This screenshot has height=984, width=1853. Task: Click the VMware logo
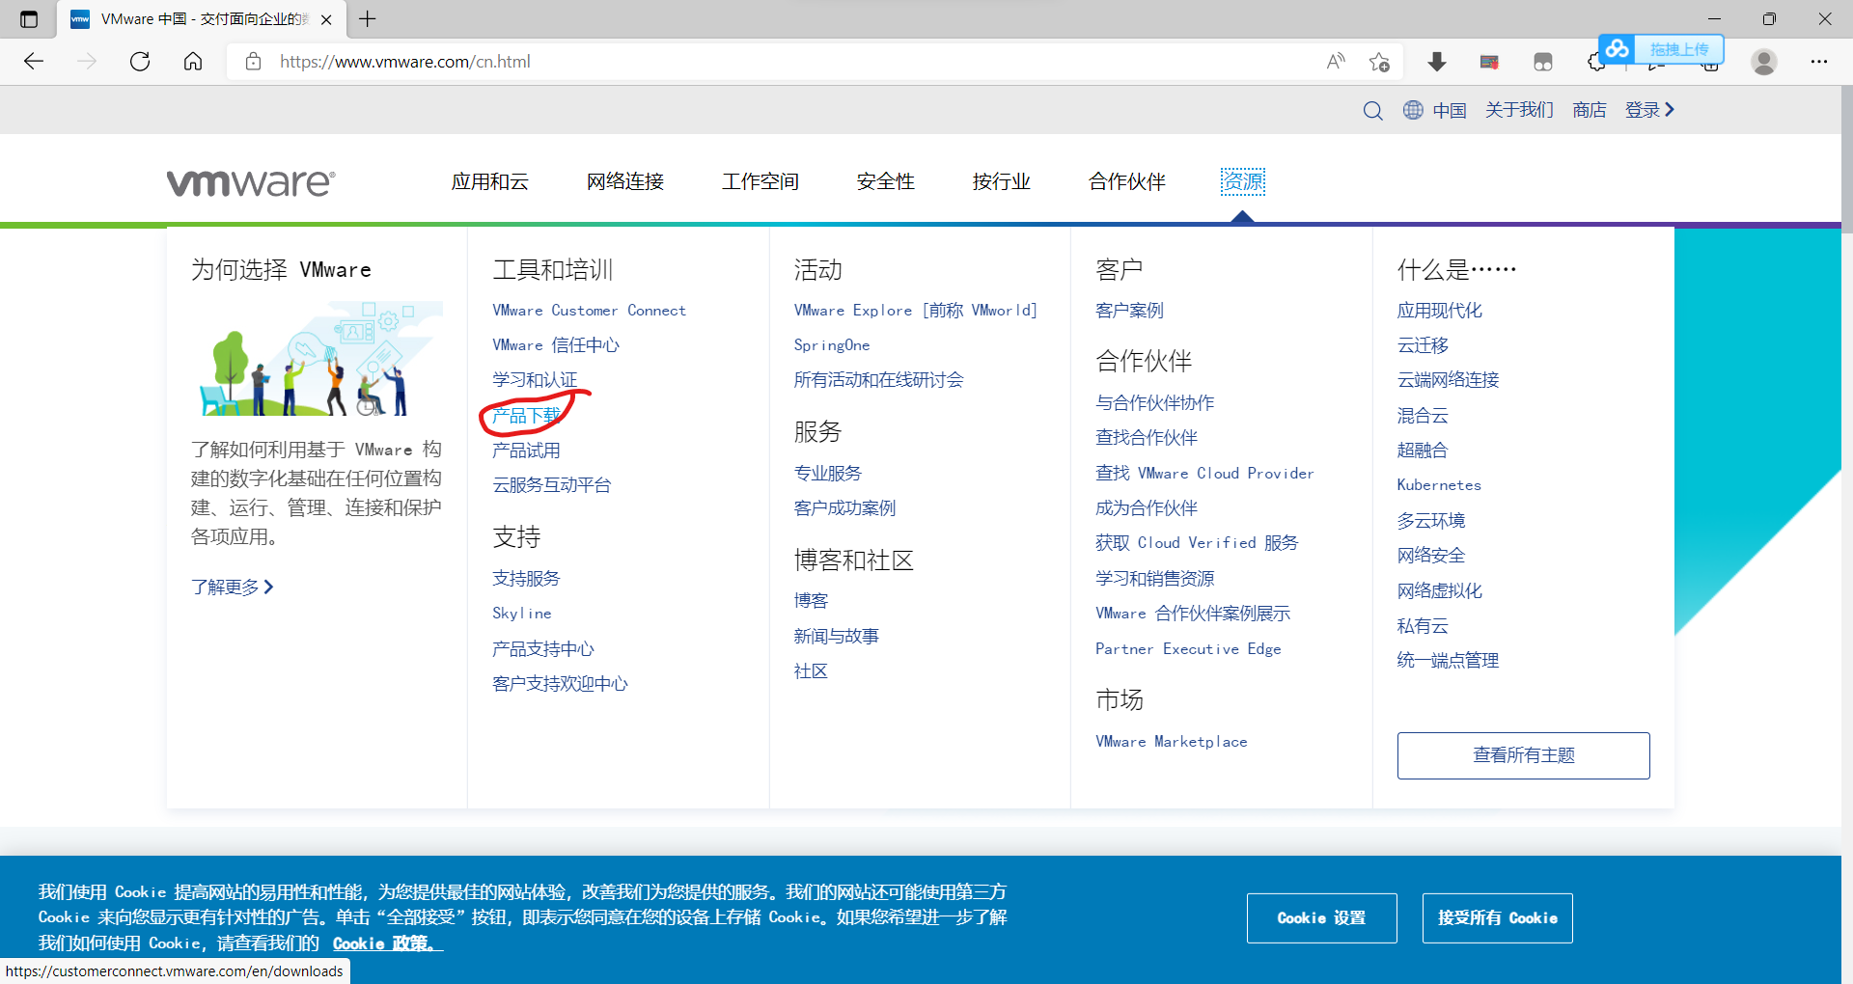[251, 182]
